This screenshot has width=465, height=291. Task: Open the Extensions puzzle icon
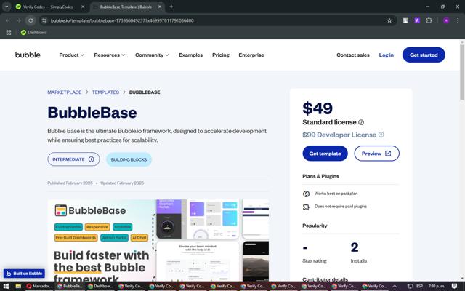click(429, 20)
